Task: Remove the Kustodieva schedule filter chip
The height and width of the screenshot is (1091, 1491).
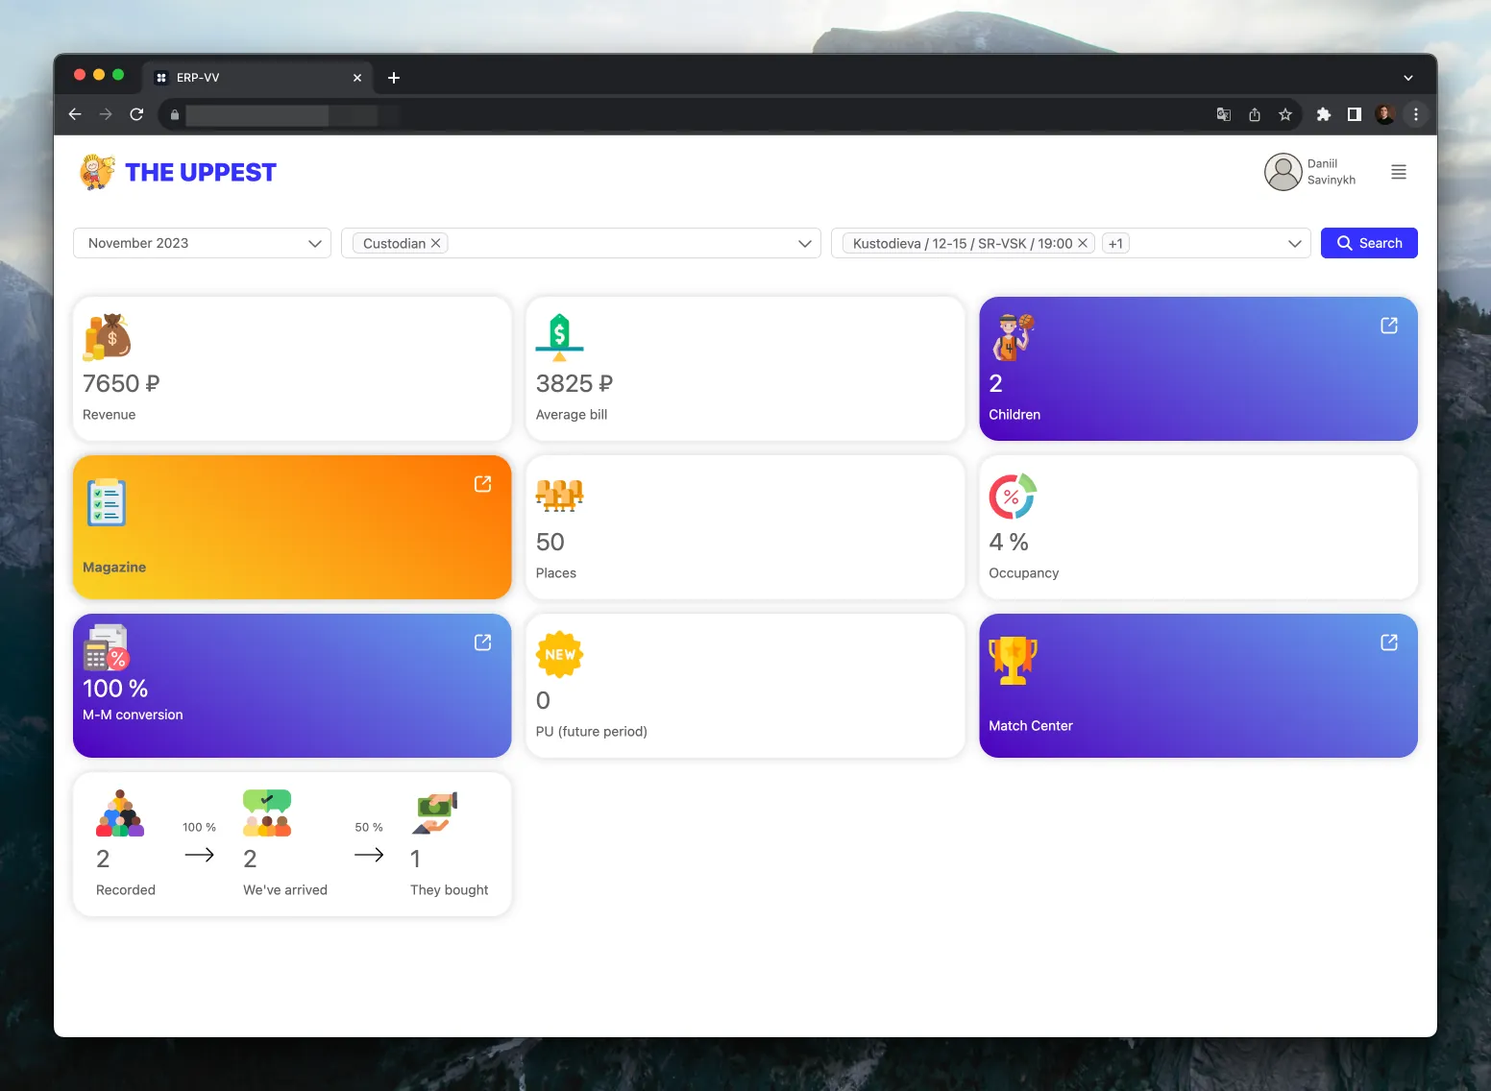Action: [x=1083, y=243]
